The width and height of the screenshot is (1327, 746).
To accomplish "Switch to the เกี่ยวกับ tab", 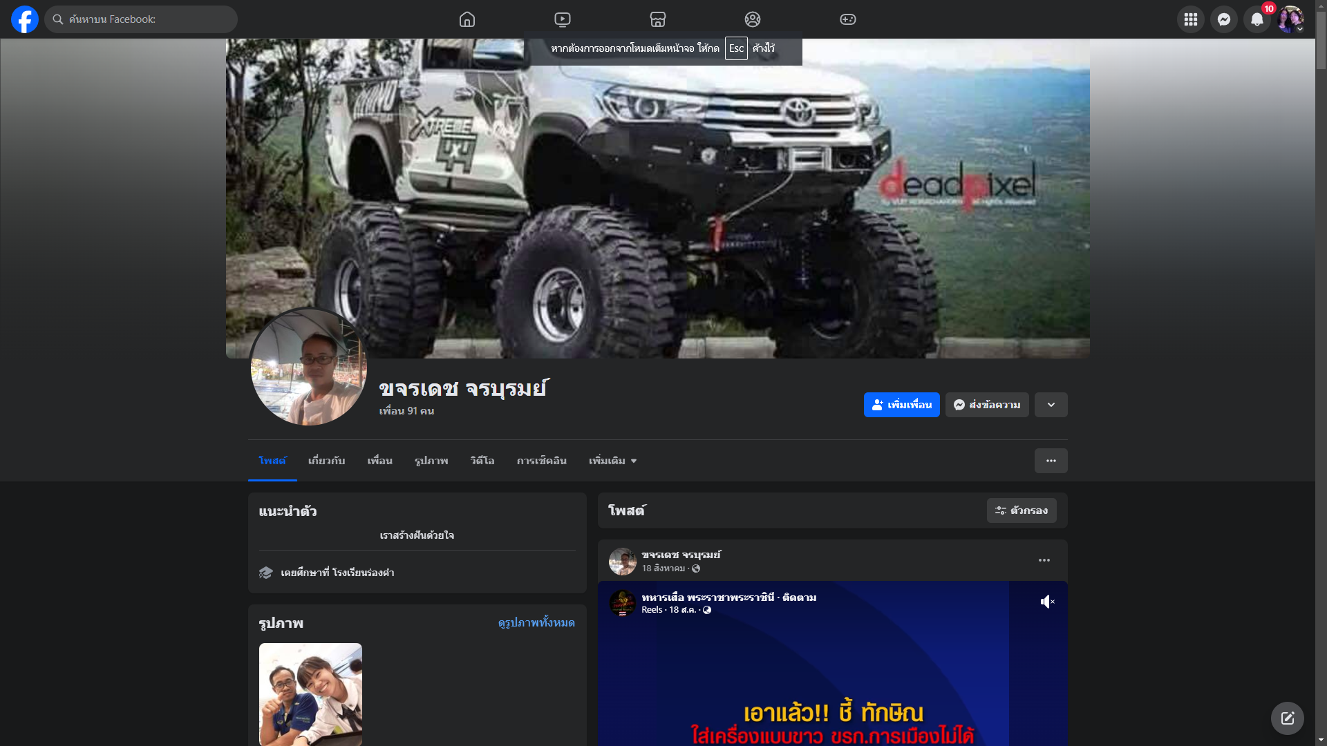I will 326,461.
